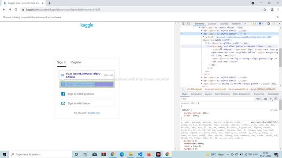Toggle the :hov element state button
Image resolution: width=282 pixels, height=158 pixels.
258,99
